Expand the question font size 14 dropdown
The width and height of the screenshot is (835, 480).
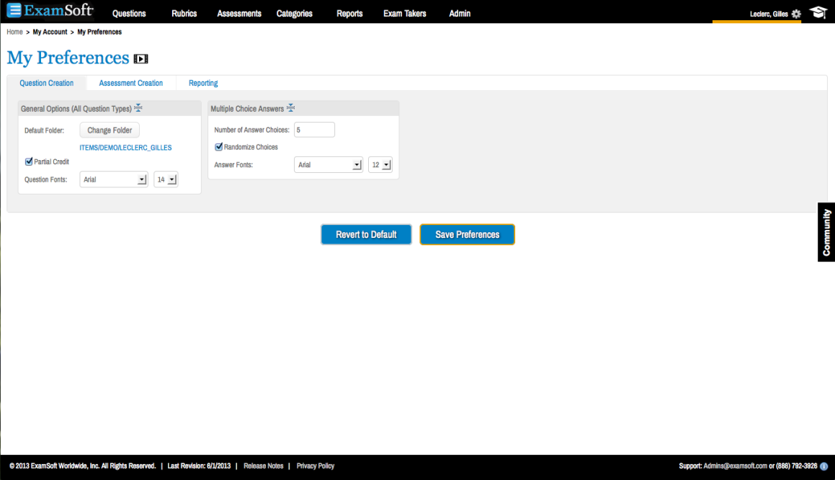point(166,179)
